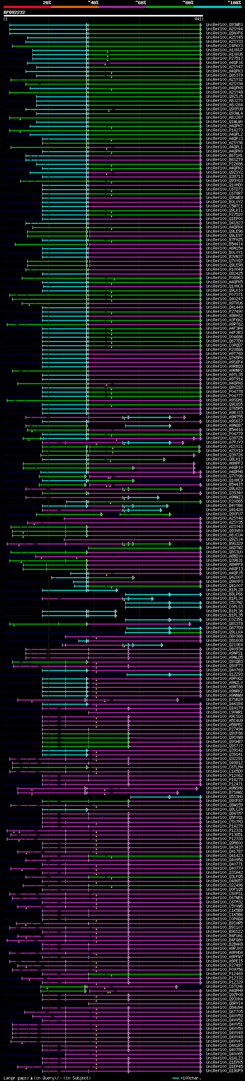Screen dimensions: 245x1081
Task: Select label UniRef100_P10049
Action: pyautogui.click(x=224, y=270)
